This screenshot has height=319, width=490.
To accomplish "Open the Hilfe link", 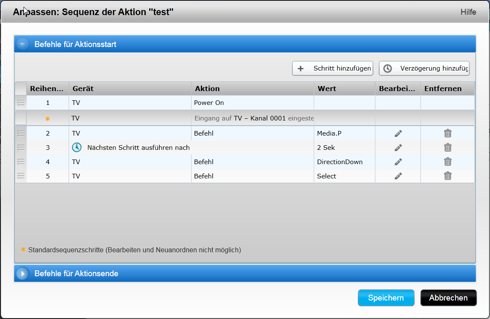I will 468,12.
